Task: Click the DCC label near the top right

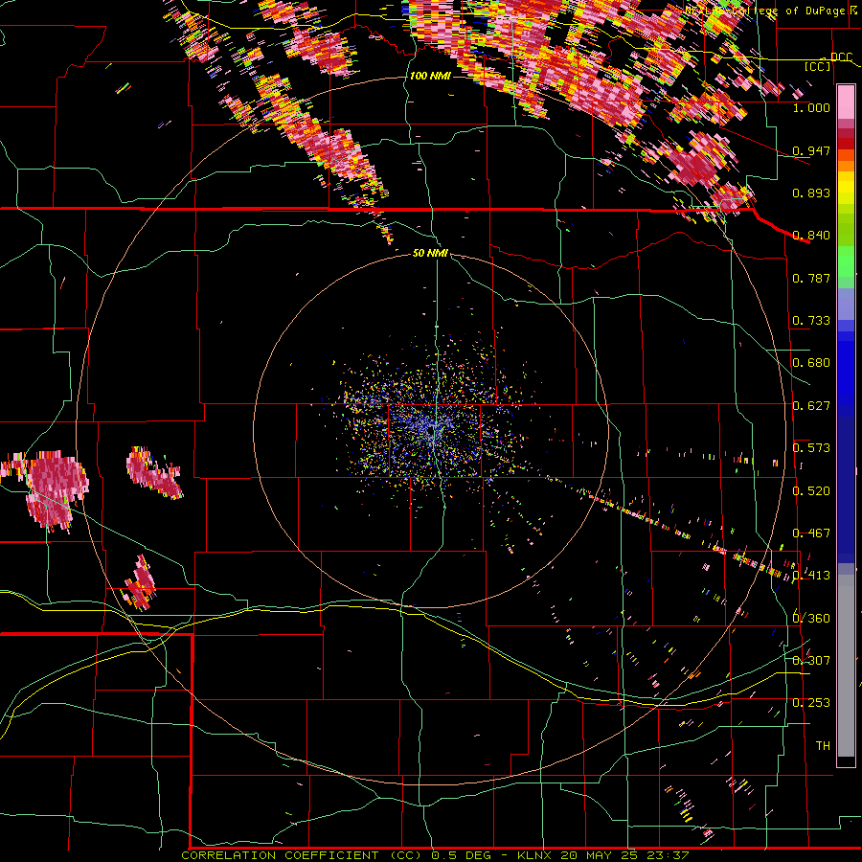Action: [x=841, y=57]
